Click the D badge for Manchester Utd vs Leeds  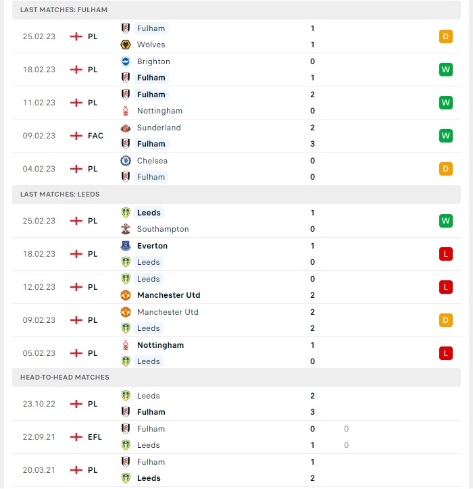click(445, 320)
